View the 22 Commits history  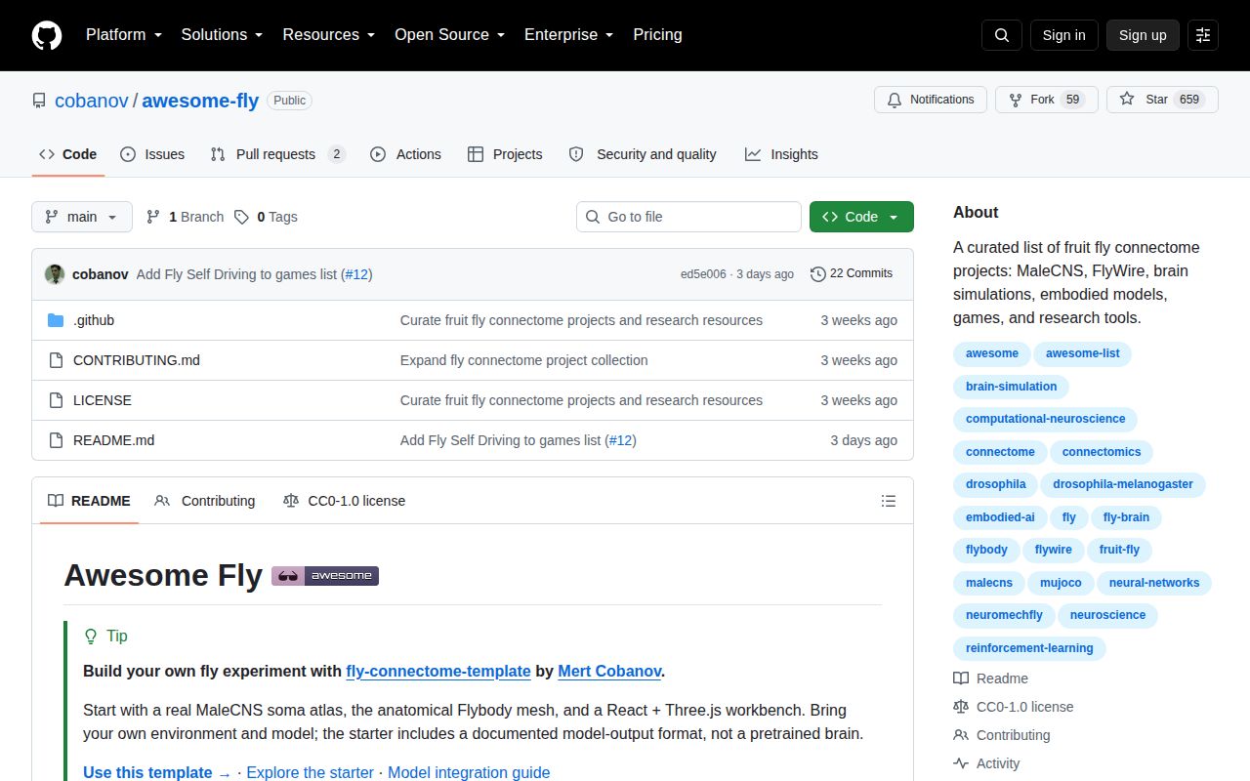click(x=852, y=273)
